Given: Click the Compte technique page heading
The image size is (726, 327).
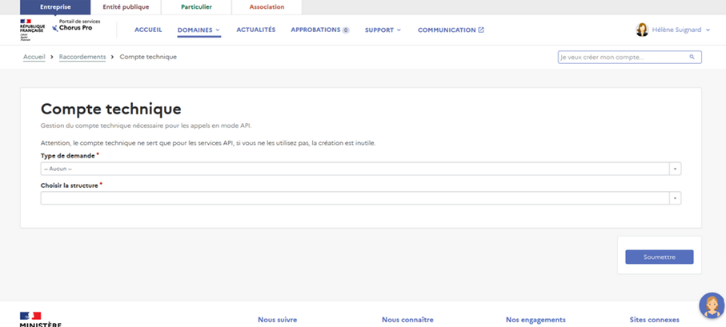Looking at the screenshot, I should point(111,110).
